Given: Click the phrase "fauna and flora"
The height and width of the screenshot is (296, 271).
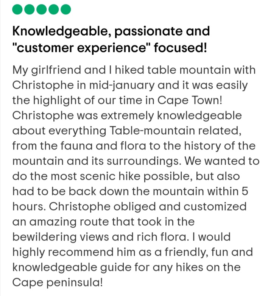Looking at the screenshot, I should [103, 146].
